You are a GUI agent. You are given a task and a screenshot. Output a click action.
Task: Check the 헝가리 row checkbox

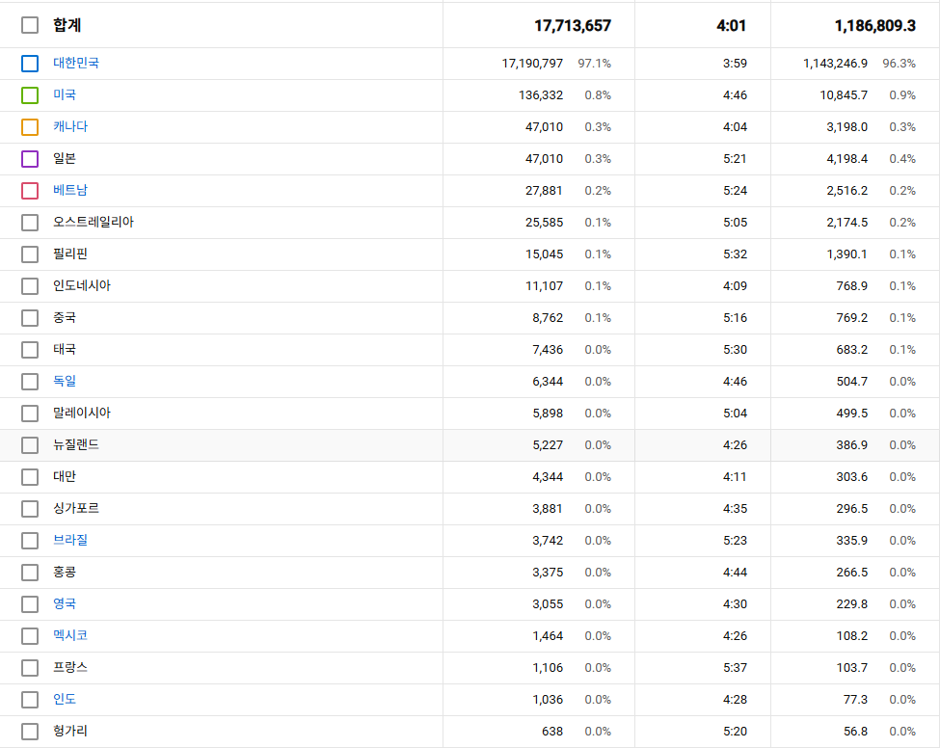pos(30,732)
